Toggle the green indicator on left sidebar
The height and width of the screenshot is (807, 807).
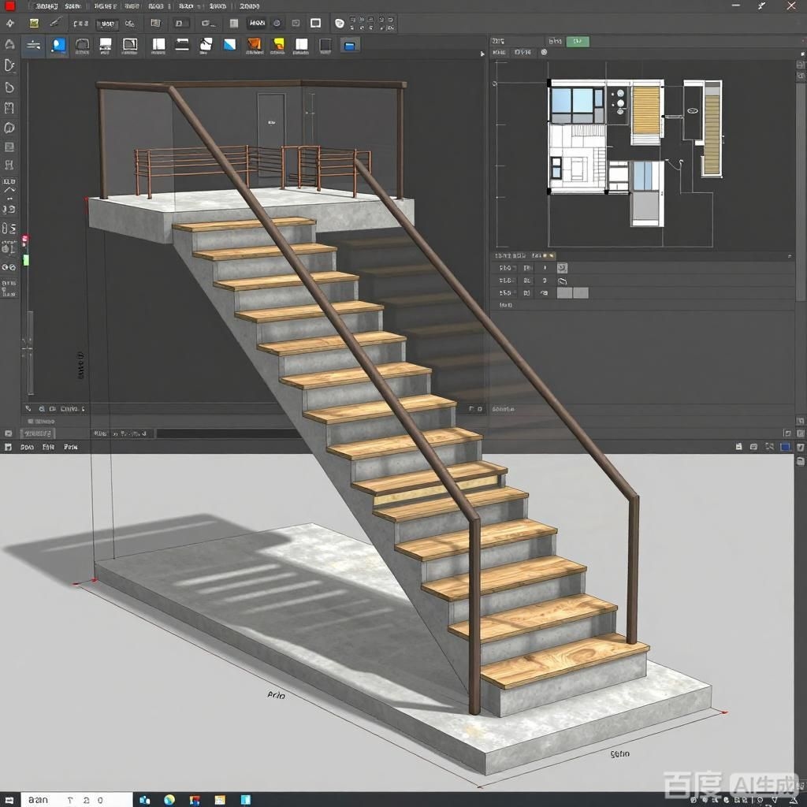click(25, 258)
